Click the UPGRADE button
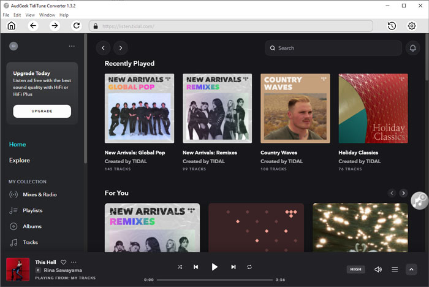429x287 pixels. (42, 111)
